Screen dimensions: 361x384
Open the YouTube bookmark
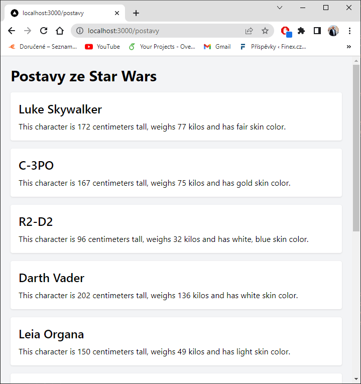tap(102, 47)
